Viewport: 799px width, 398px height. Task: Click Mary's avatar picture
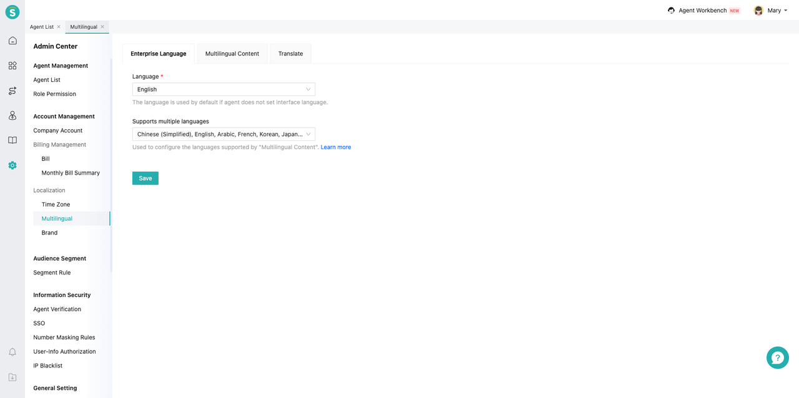[x=758, y=11]
